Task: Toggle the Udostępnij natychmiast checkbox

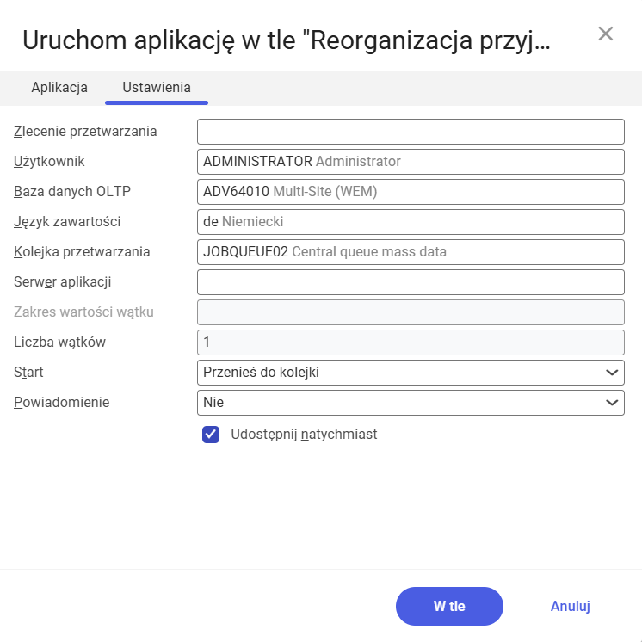Action: pyautogui.click(x=211, y=435)
